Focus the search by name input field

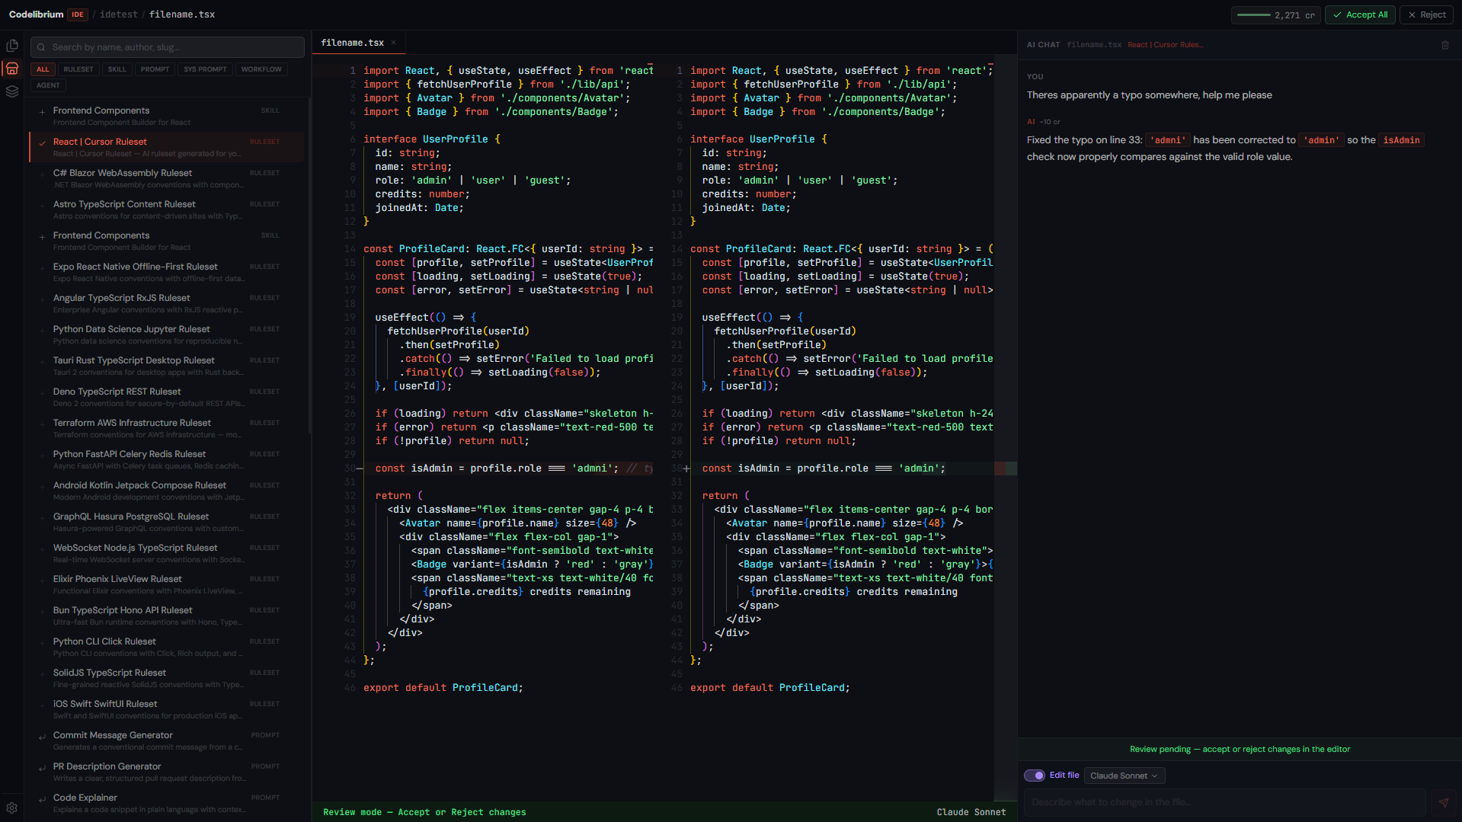[x=168, y=47]
